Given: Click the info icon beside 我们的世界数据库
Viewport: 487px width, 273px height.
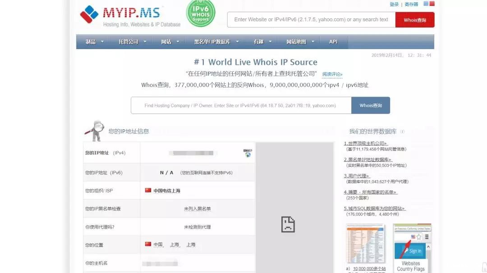Looking at the screenshot, I should click(x=402, y=132).
